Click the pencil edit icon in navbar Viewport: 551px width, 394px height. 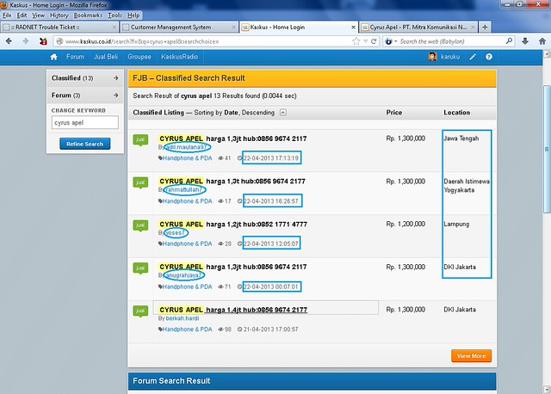click(473, 57)
